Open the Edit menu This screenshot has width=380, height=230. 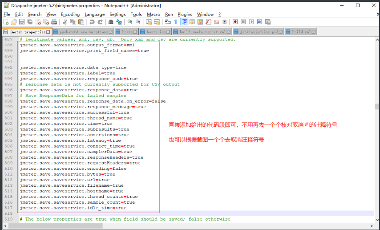tap(19, 14)
